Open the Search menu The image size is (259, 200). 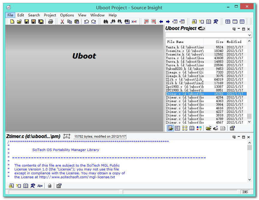(34, 15)
